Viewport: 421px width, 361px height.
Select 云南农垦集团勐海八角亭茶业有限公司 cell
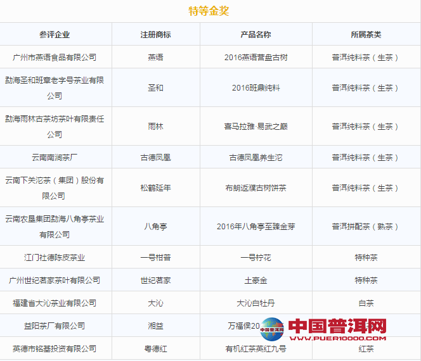[55, 226]
